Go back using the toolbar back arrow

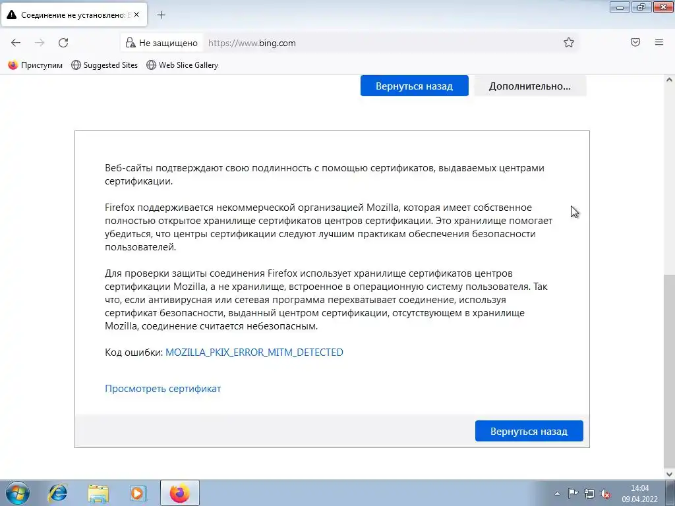pyautogui.click(x=16, y=43)
